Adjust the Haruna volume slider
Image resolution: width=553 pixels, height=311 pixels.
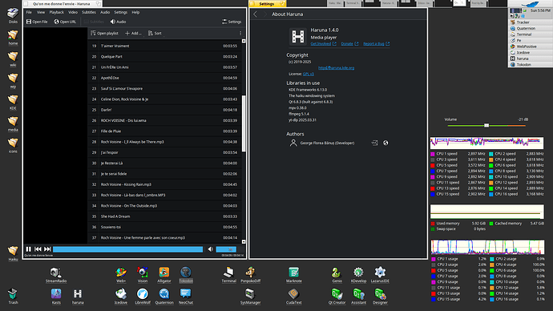(x=226, y=249)
